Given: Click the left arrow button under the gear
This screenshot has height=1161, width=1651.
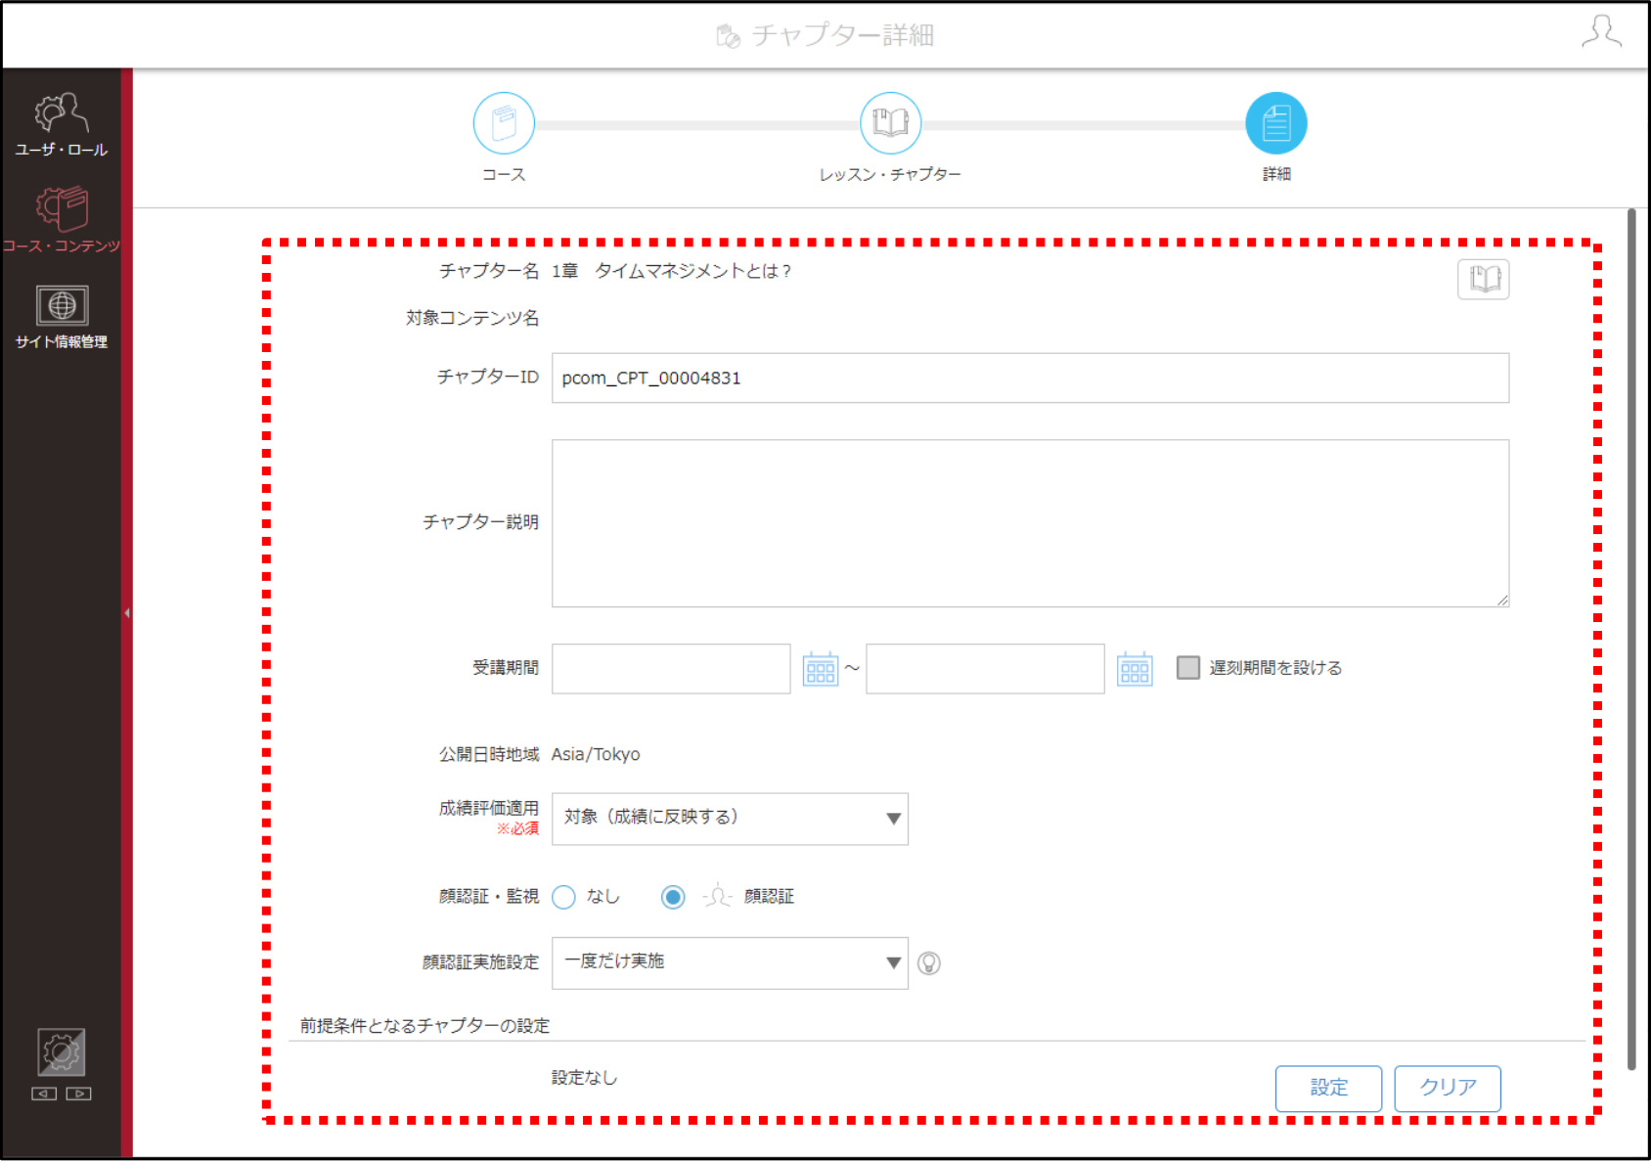Looking at the screenshot, I should 44,1094.
